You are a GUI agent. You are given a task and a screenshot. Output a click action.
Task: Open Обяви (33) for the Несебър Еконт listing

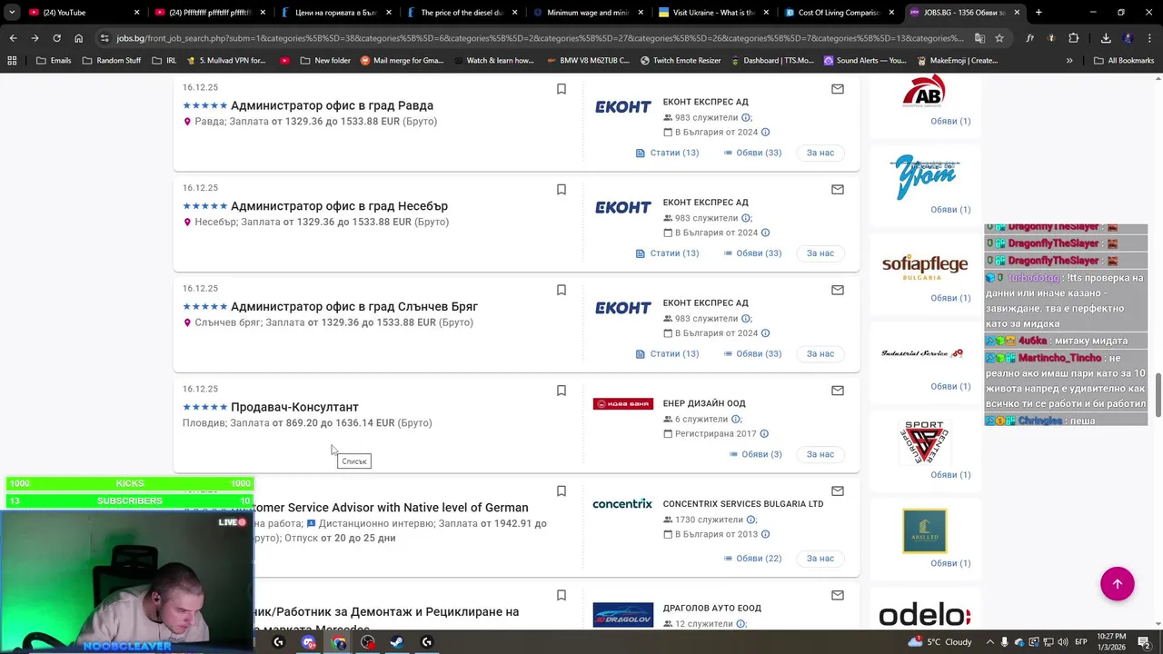[752, 253]
